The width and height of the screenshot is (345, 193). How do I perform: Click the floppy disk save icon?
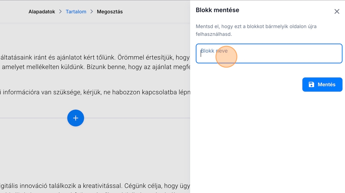[311, 84]
